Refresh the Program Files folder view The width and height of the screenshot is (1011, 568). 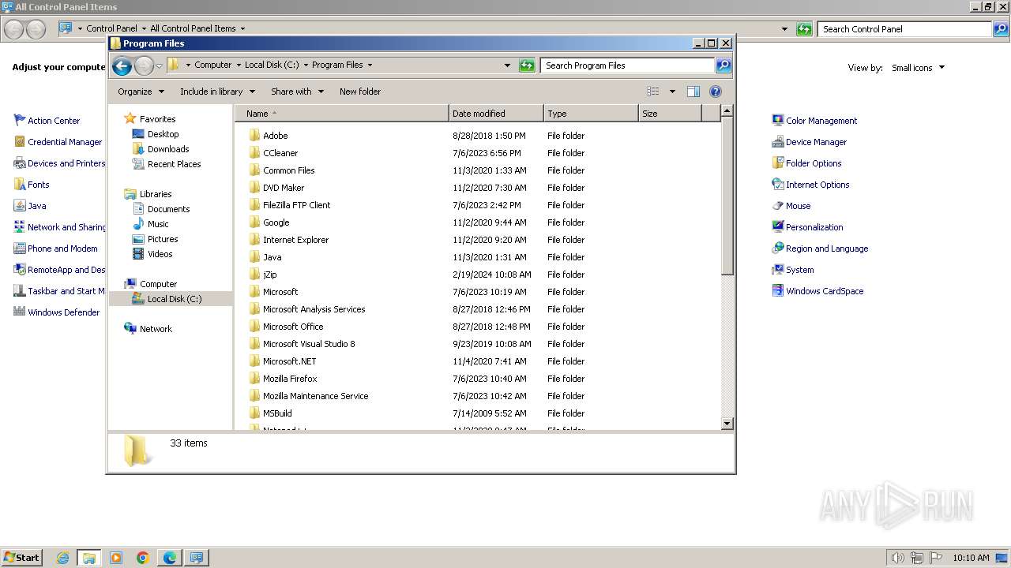click(x=527, y=65)
